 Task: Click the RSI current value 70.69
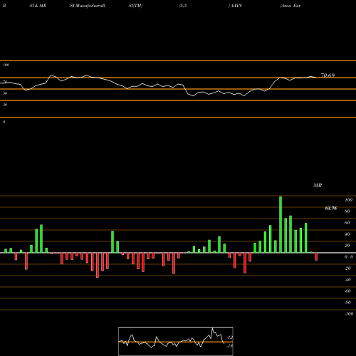tap(328, 75)
